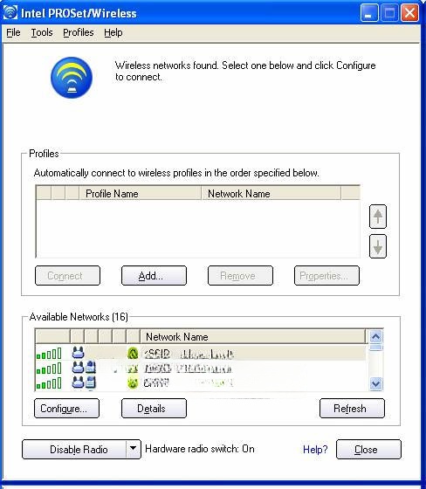Click the Remove profile button
Viewport: 426px width, 489px height.
pos(240,276)
